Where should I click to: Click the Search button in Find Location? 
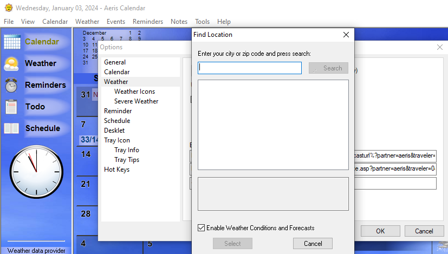tap(328, 68)
